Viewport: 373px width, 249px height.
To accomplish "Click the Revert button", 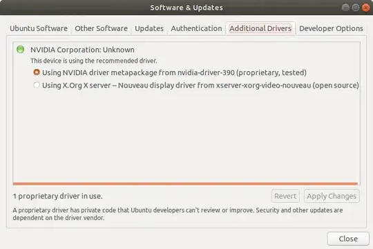I will [x=285, y=196].
